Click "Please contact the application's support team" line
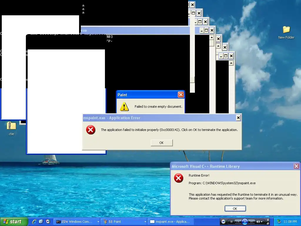 point(236,198)
